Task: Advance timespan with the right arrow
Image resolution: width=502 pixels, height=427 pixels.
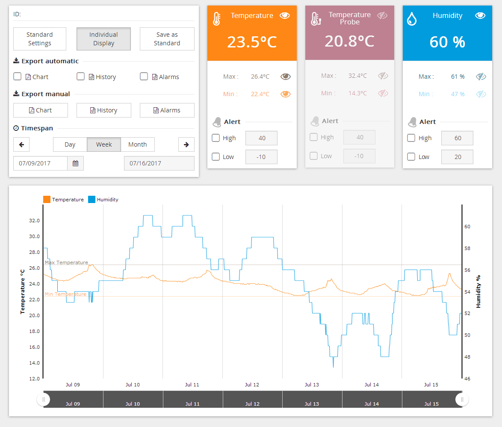Action: pyautogui.click(x=186, y=144)
